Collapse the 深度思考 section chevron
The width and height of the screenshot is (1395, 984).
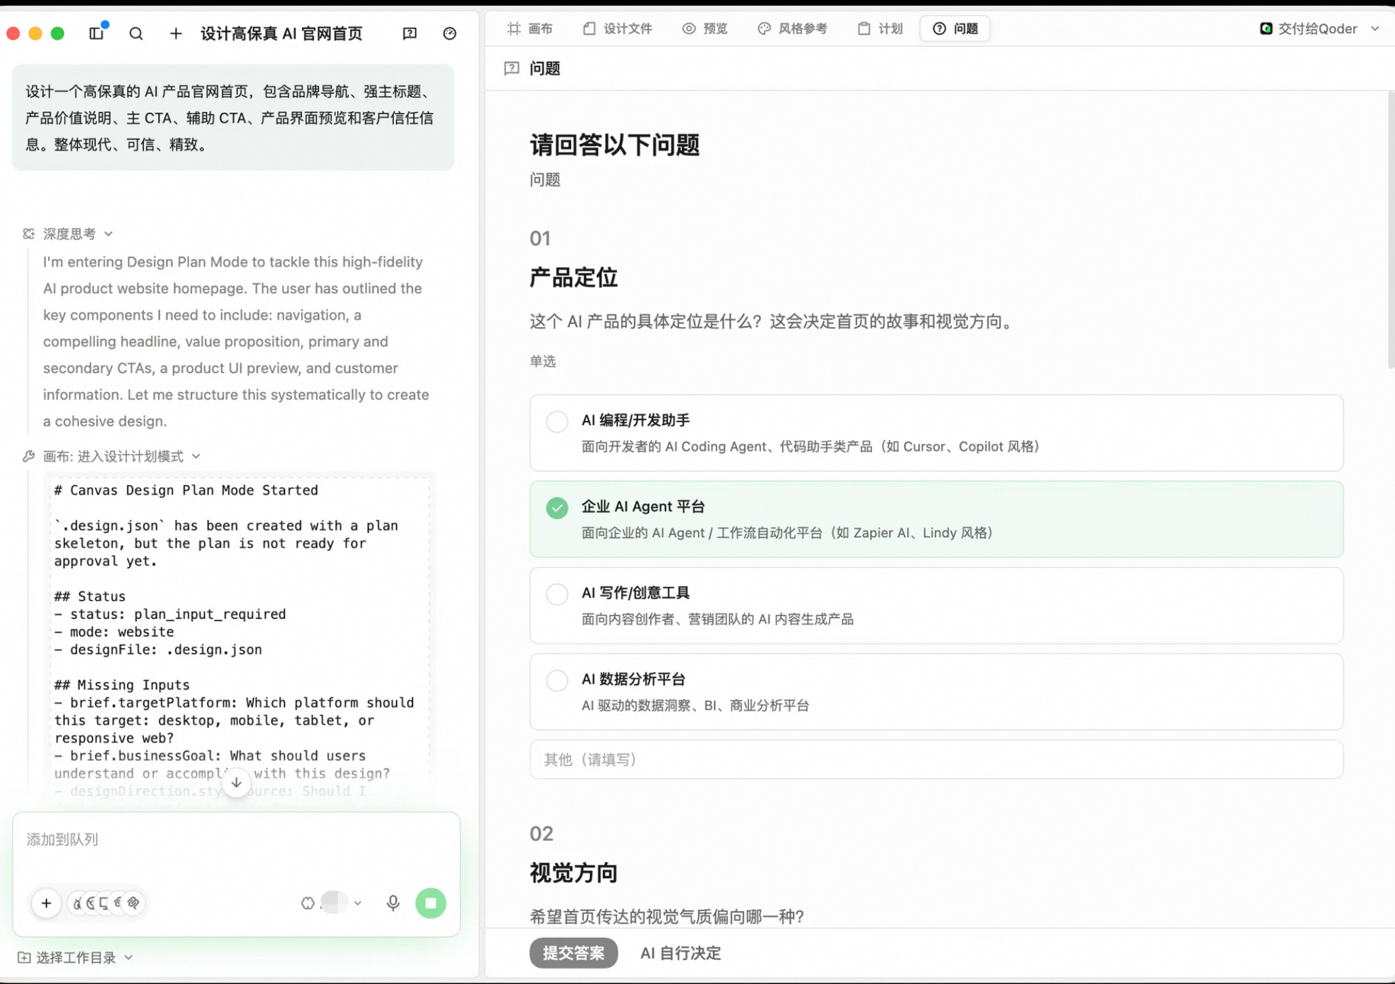(x=109, y=234)
